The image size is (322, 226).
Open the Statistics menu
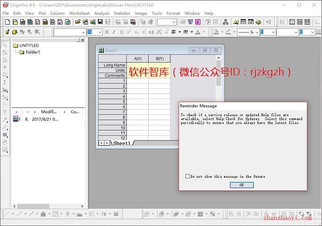[x=122, y=13]
